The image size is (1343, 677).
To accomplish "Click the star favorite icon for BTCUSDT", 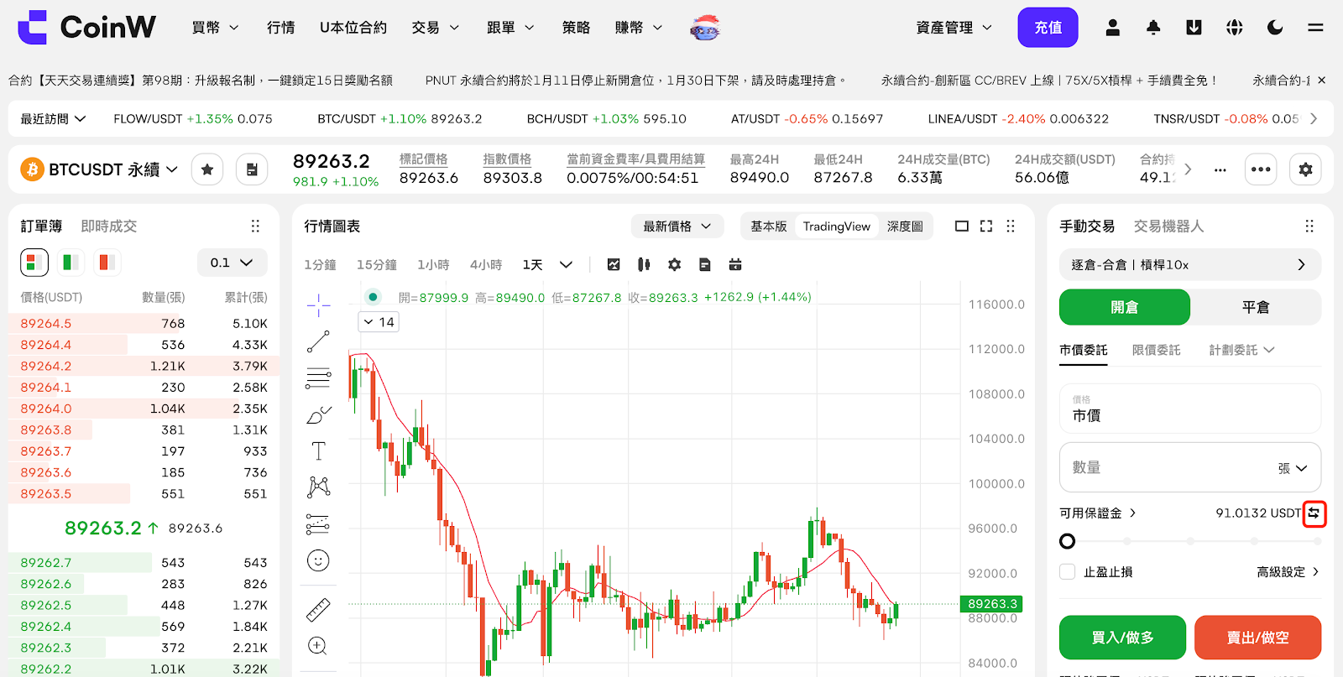I will 207,169.
